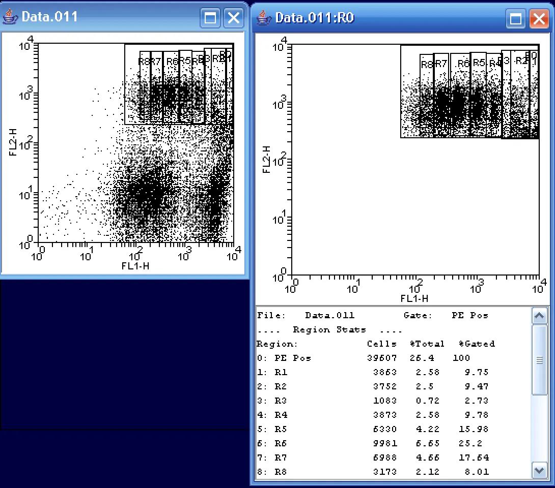Click the 3173 cell count for R8
Viewport: 555px width, 488px height.
[x=385, y=472]
